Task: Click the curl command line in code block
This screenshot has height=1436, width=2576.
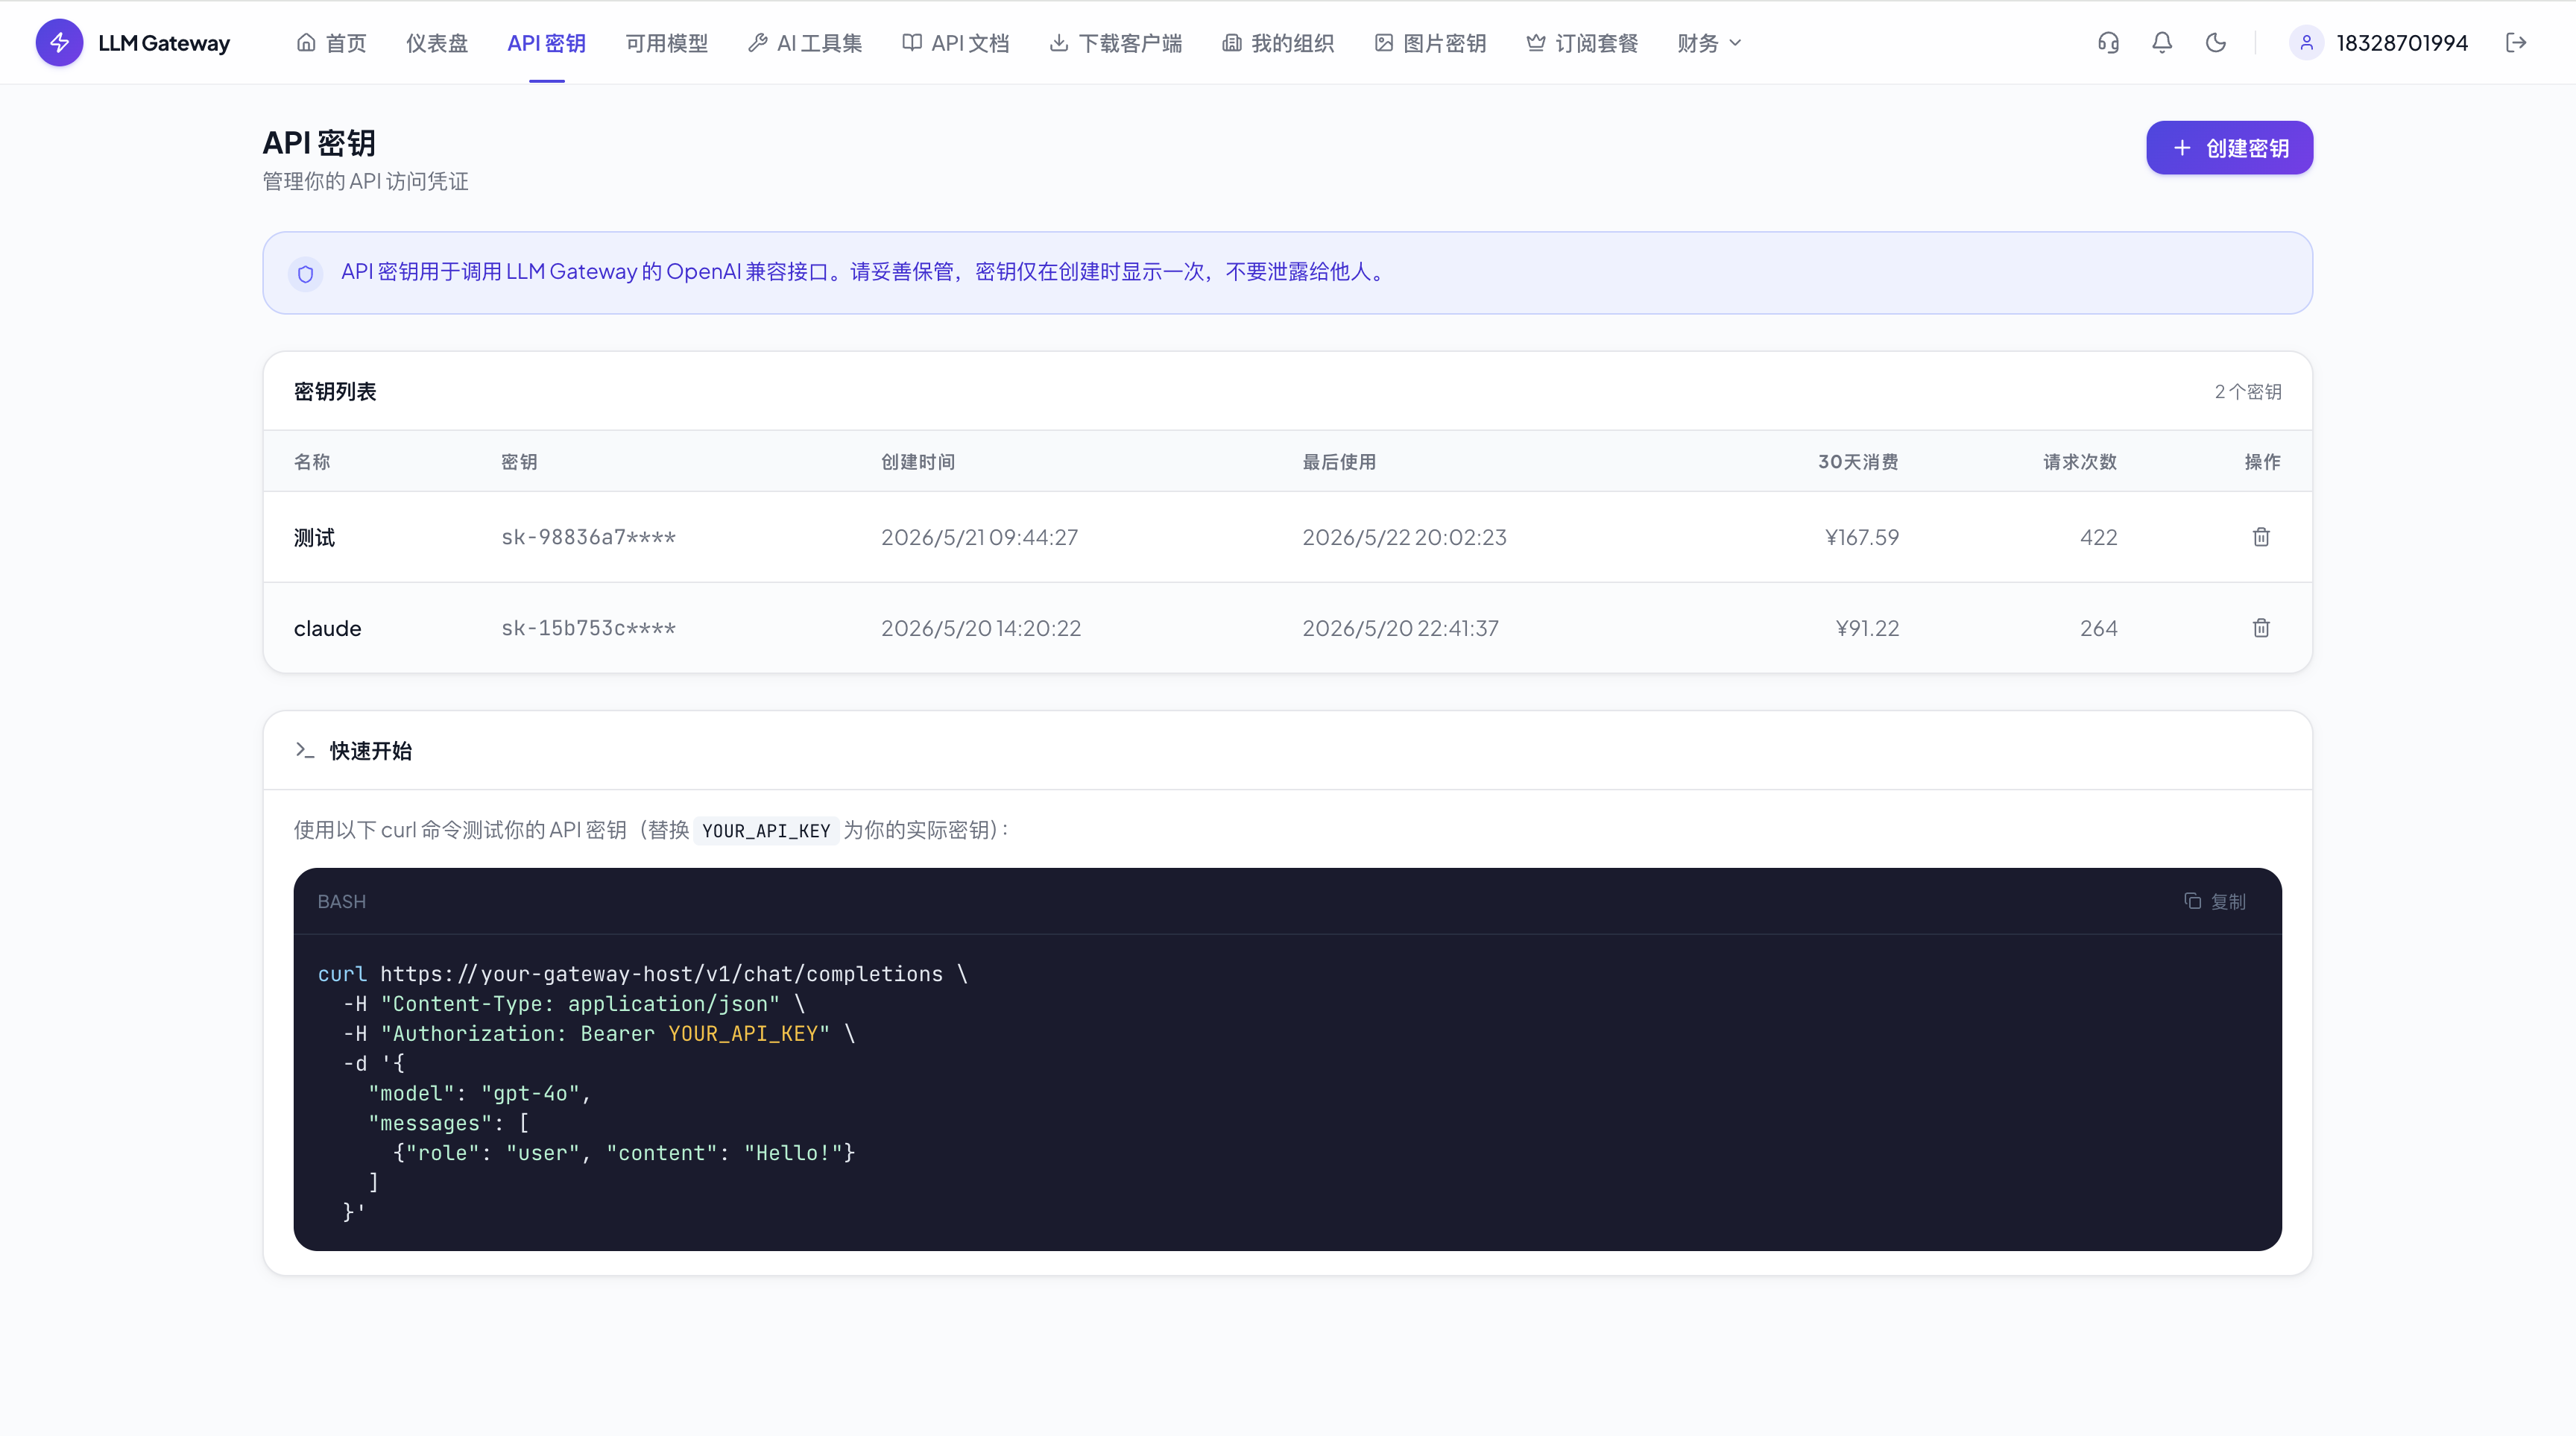Action: point(642,974)
